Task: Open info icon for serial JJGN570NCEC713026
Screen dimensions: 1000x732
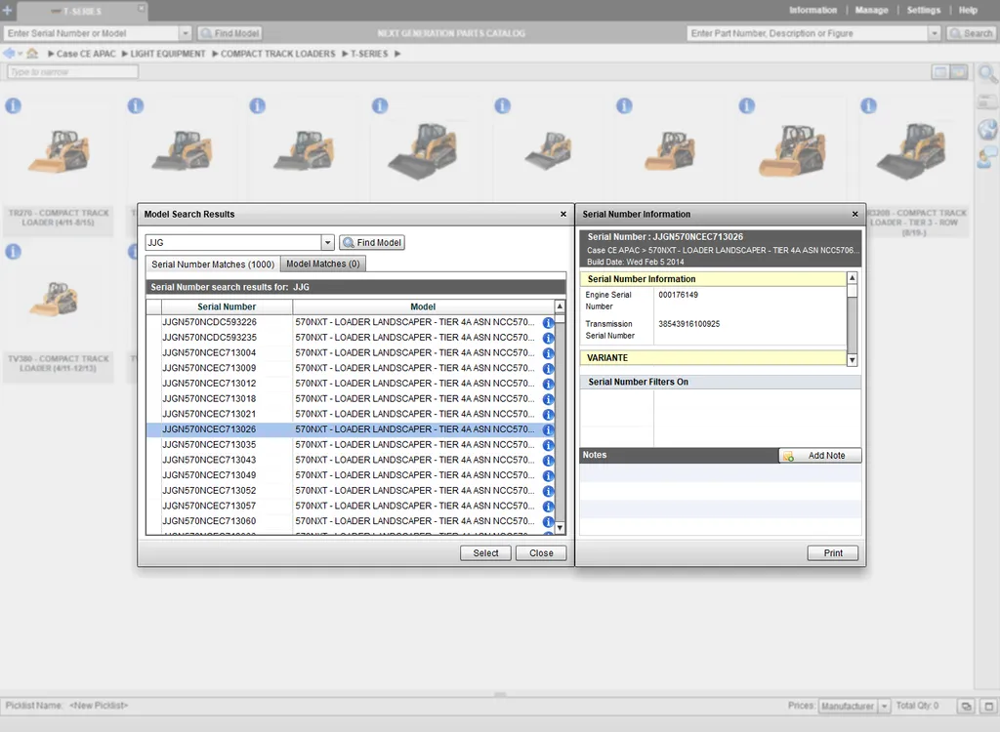Action: tap(548, 429)
